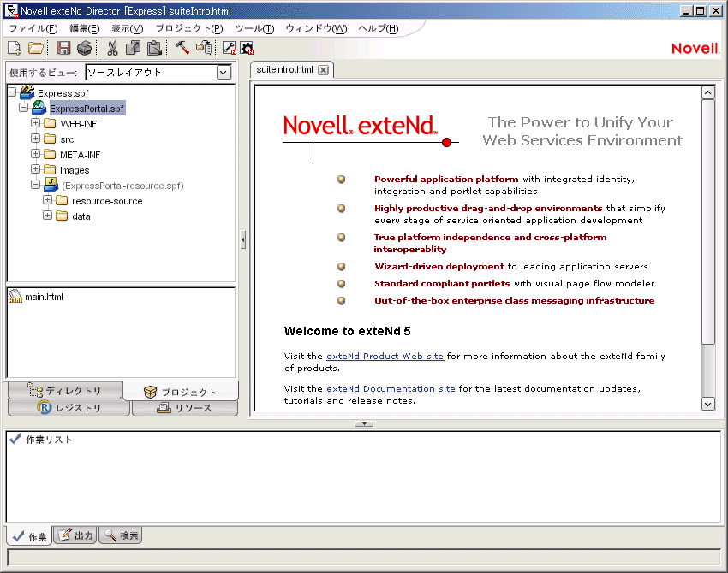728x573 pixels.
Task: Collapse the left panel with splitter arrow
Action: click(x=243, y=239)
